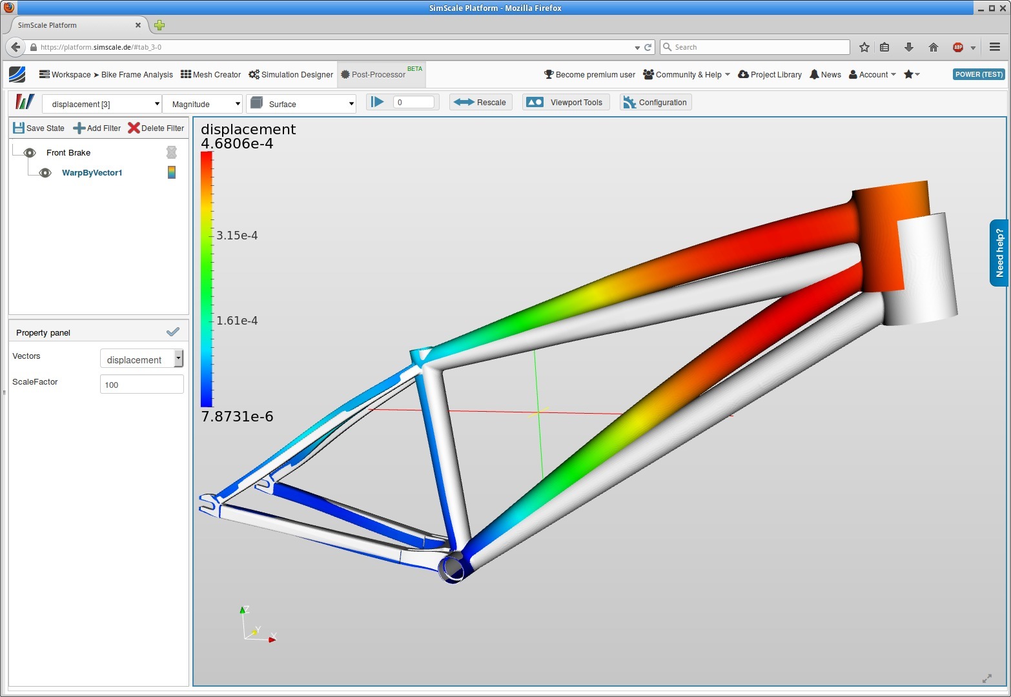1011x697 pixels.
Task: Click the ScaleFactor input field
Action: (142, 385)
